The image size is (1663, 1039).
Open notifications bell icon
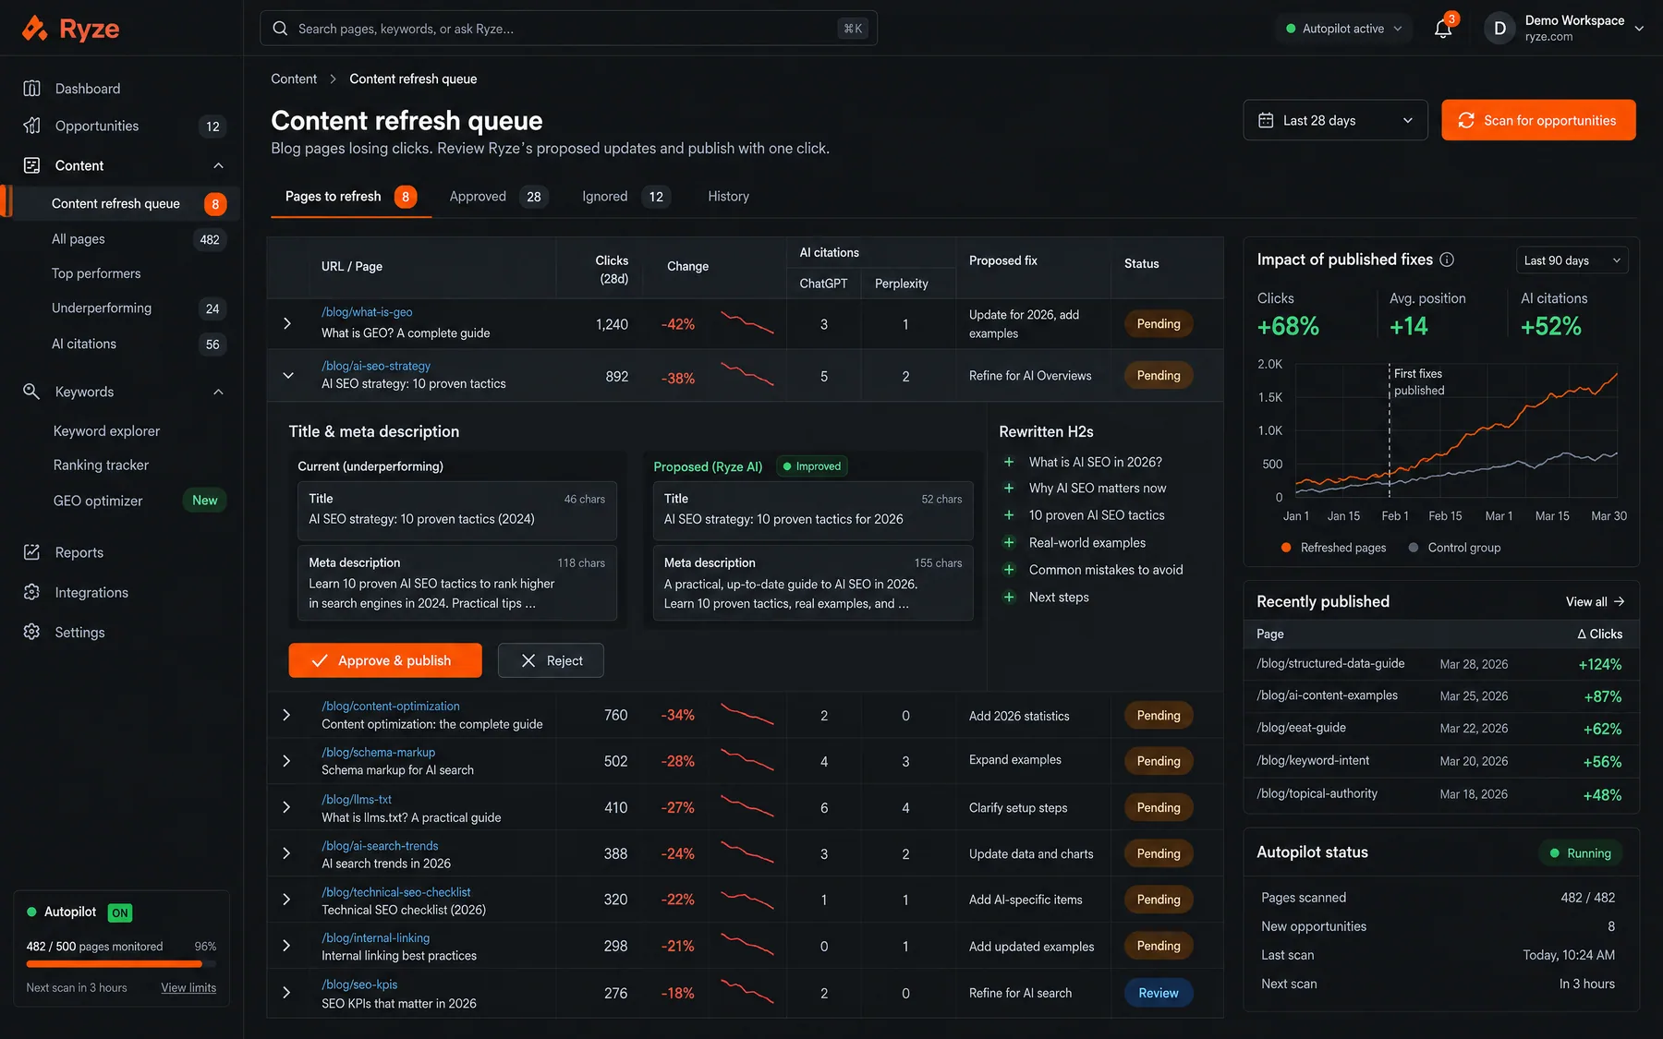[x=1442, y=29]
